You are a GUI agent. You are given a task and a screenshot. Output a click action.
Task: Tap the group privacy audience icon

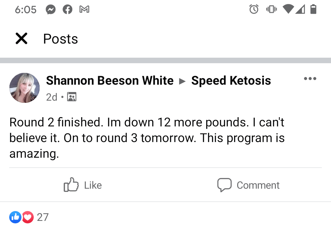72,97
